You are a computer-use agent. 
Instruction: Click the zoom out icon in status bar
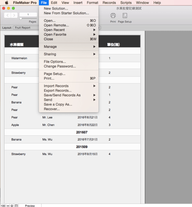point(8,205)
